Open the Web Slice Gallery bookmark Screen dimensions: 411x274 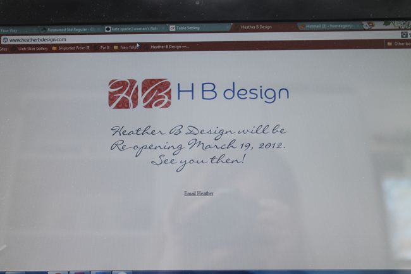[30, 49]
